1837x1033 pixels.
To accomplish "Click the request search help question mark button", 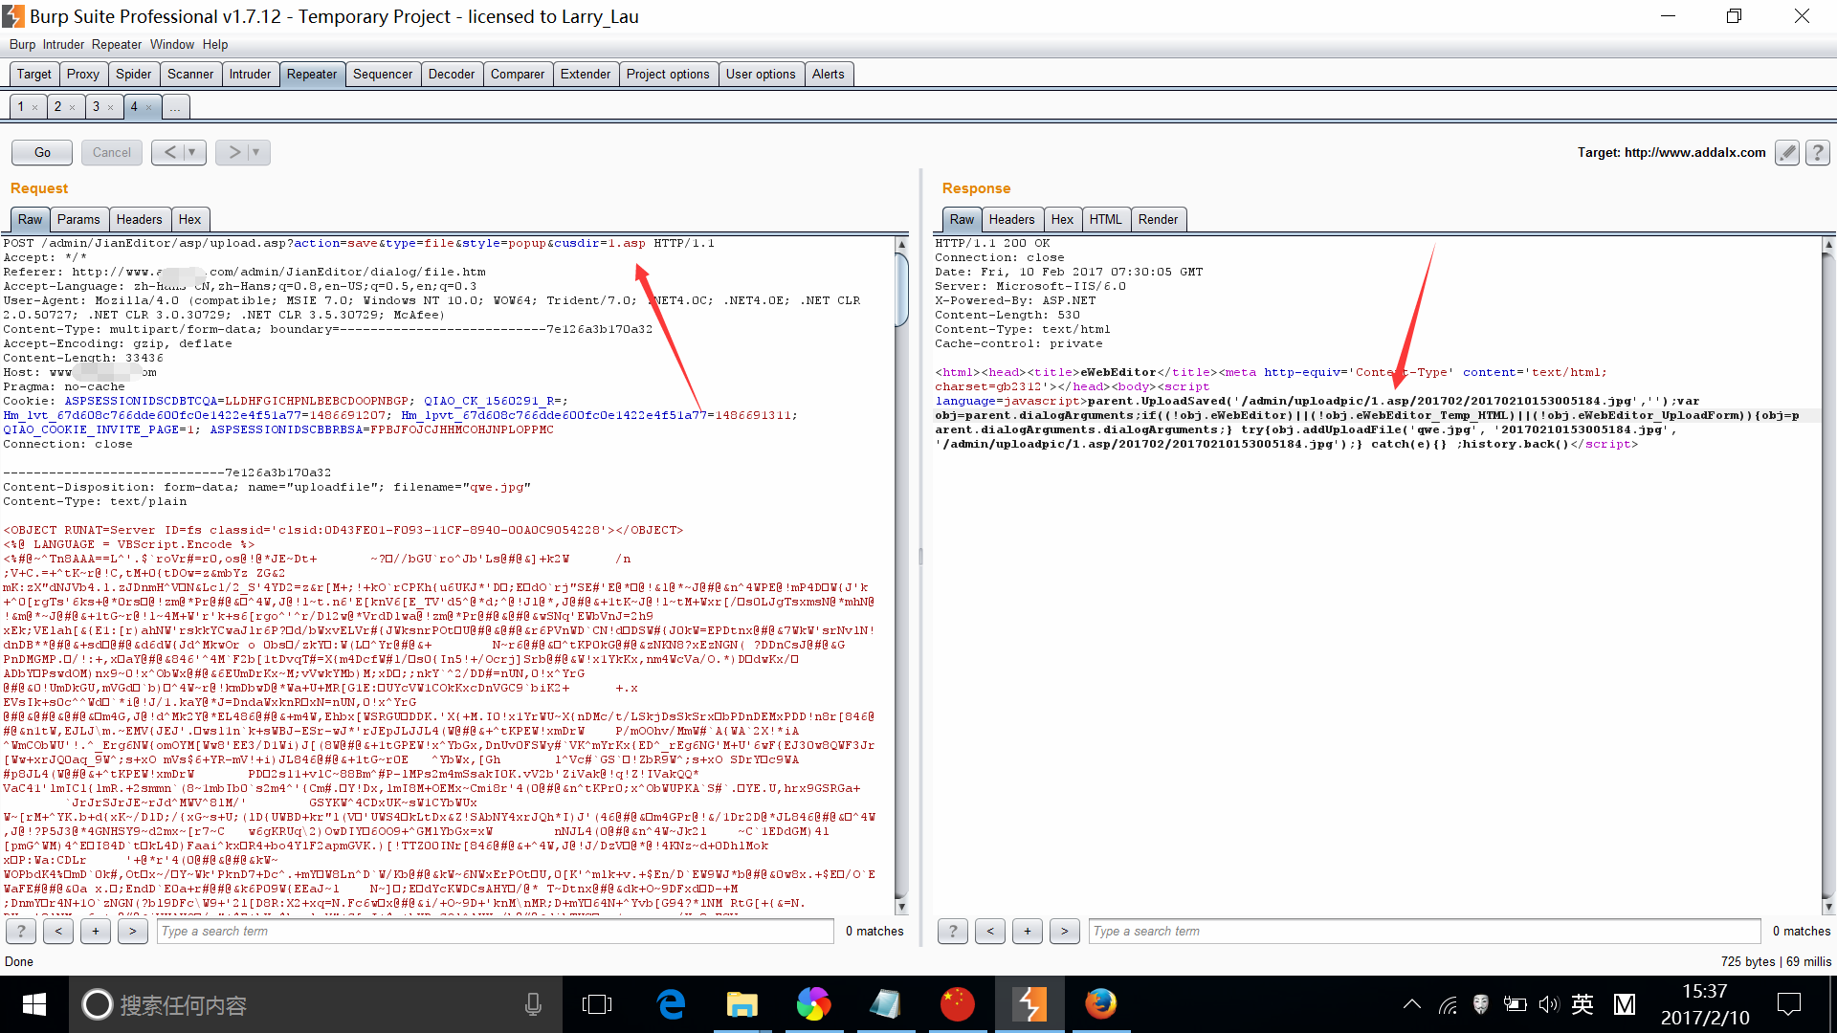I will click(x=21, y=931).
